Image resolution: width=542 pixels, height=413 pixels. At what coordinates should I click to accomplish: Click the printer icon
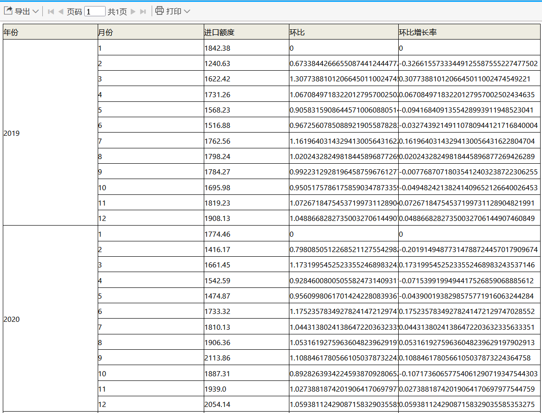[x=160, y=11]
